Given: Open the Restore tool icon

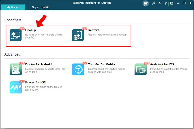Looking at the screenshot, I should pos(78,35).
